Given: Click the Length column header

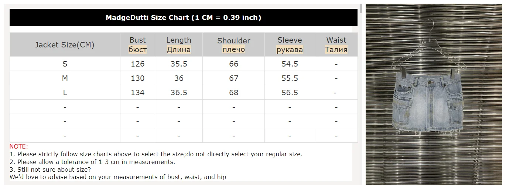Looking at the screenshot, I should point(179,44).
